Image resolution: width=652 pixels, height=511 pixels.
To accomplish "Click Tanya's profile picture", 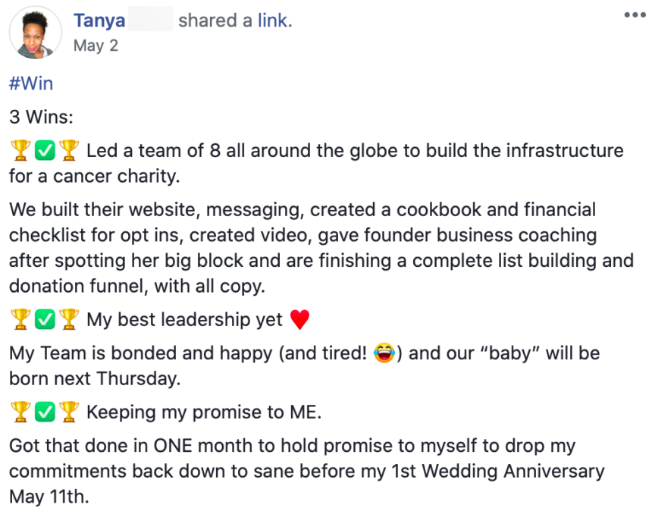I will (36, 33).
